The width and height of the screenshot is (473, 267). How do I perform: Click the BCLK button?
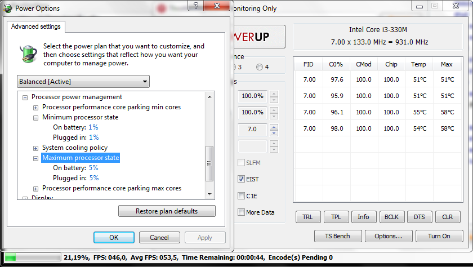click(x=392, y=217)
